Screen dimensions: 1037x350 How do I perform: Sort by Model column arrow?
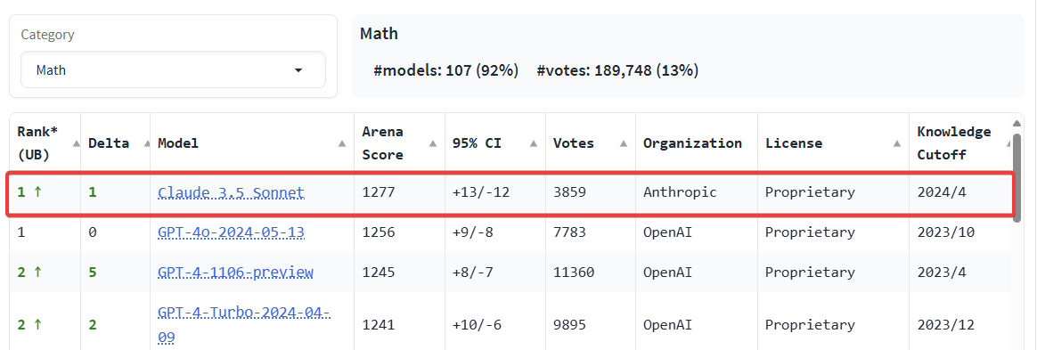(342, 143)
